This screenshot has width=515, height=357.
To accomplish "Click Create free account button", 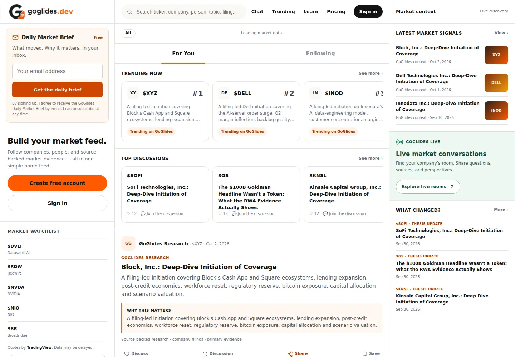I will 57,183.
